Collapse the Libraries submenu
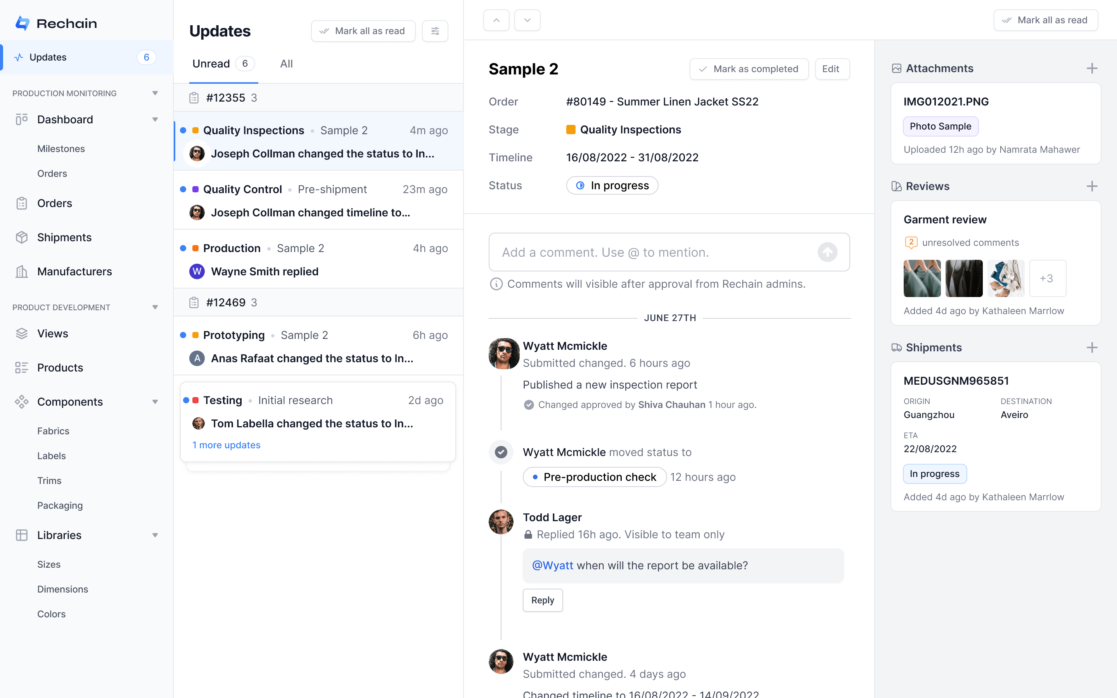 point(155,535)
